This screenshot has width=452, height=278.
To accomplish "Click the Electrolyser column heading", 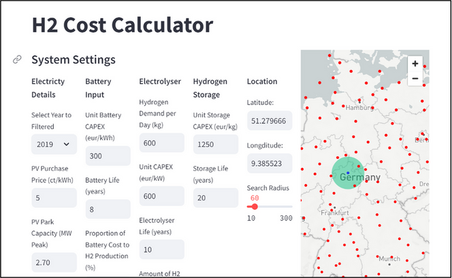I will pyautogui.click(x=160, y=82).
